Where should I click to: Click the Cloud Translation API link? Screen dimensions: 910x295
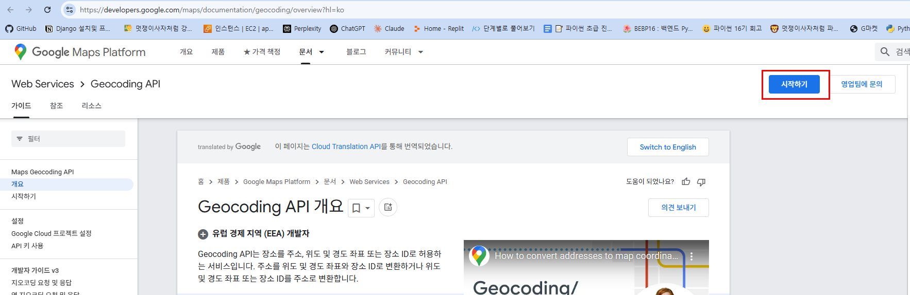[346, 146]
